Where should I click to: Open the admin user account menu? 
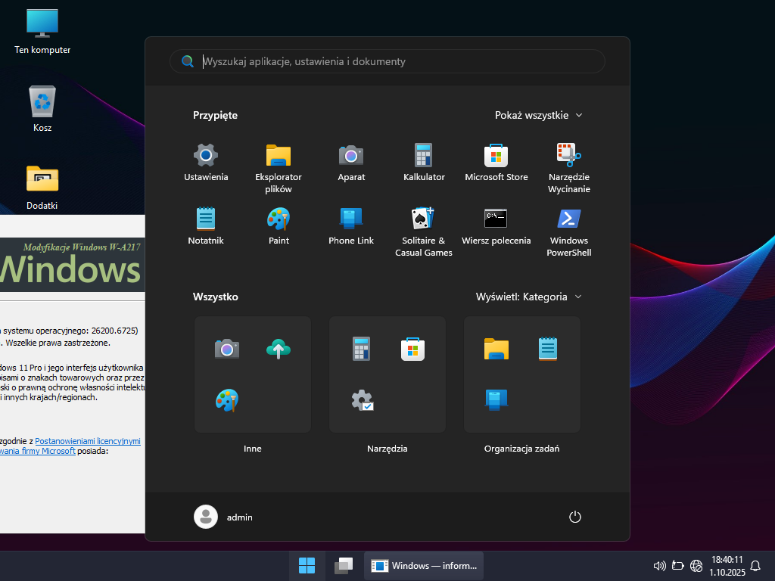pos(224,517)
